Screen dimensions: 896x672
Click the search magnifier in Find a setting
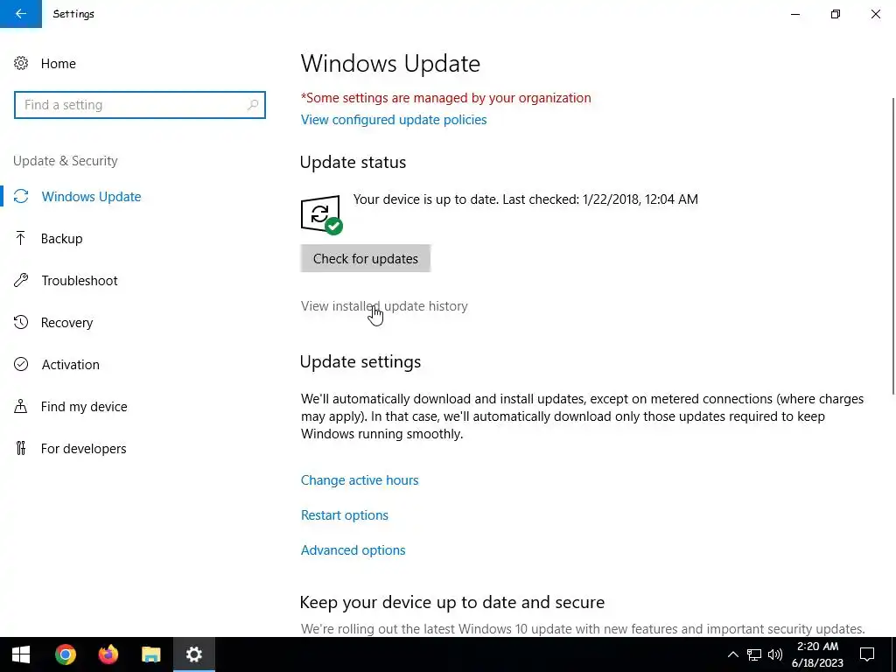click(x=253, y=105)
